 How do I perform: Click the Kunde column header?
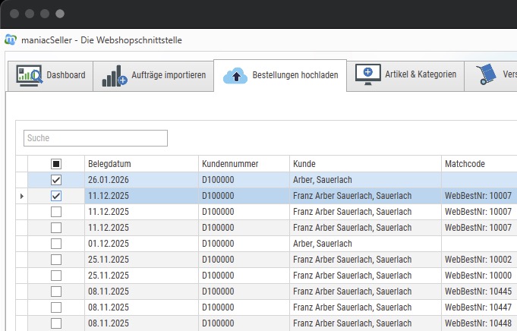click(x=364, y=164)
